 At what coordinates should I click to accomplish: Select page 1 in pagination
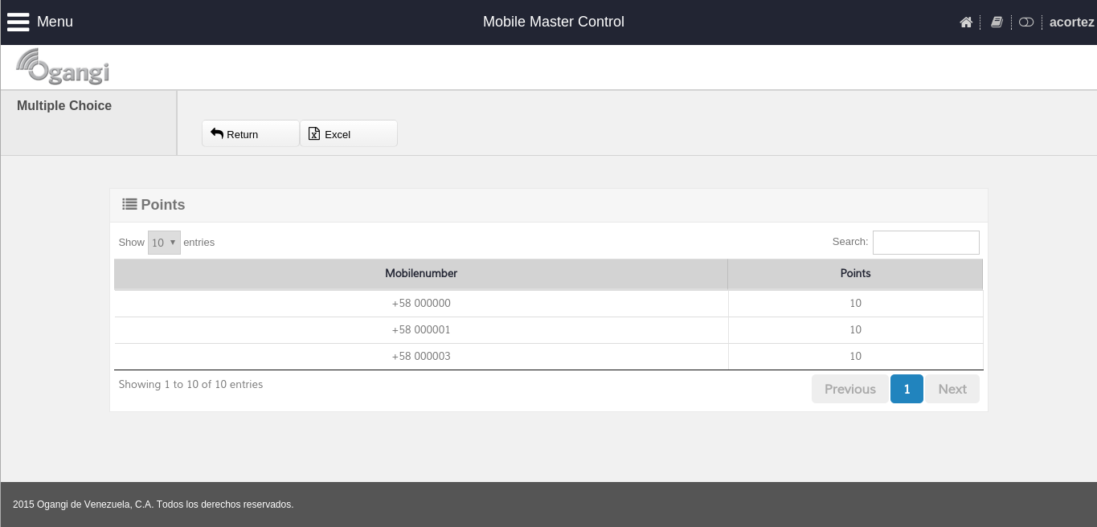point(907,389)
